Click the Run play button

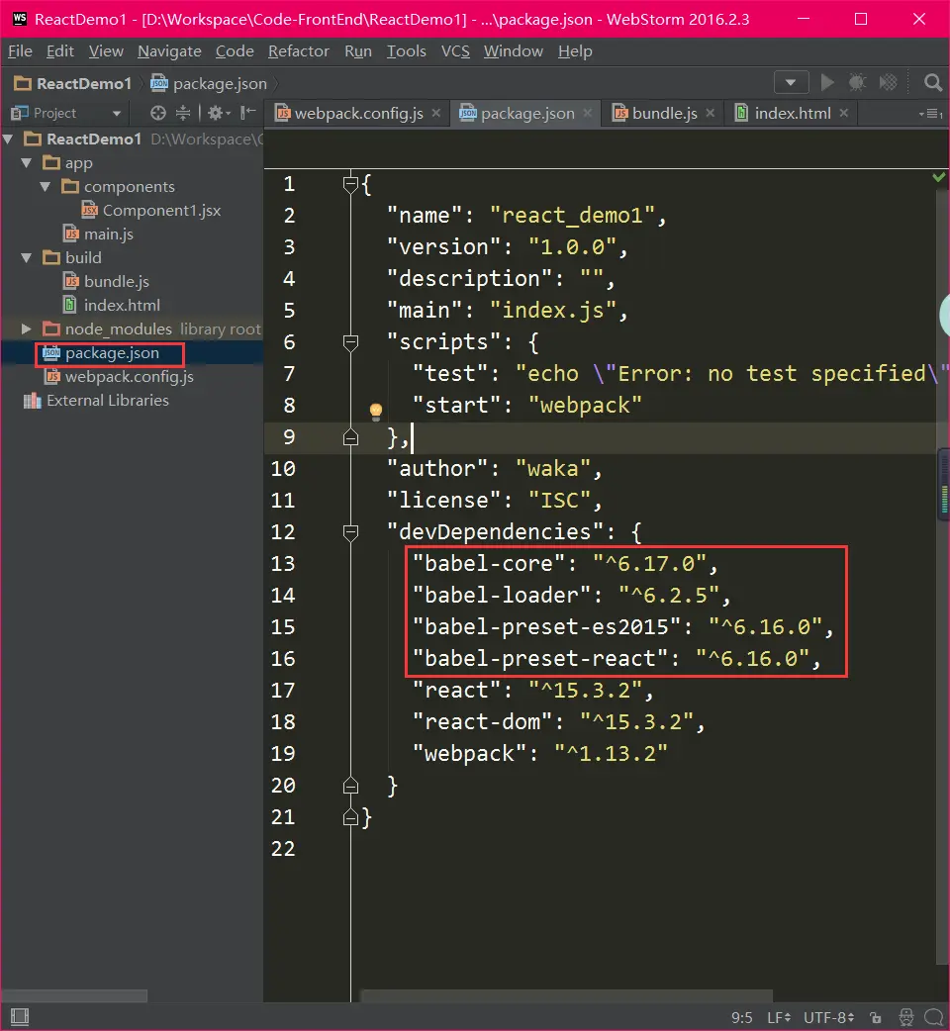827,83
